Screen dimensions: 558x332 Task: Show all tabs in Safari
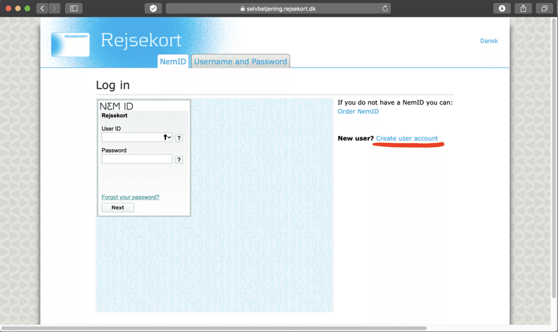click(x=545, y=8)
